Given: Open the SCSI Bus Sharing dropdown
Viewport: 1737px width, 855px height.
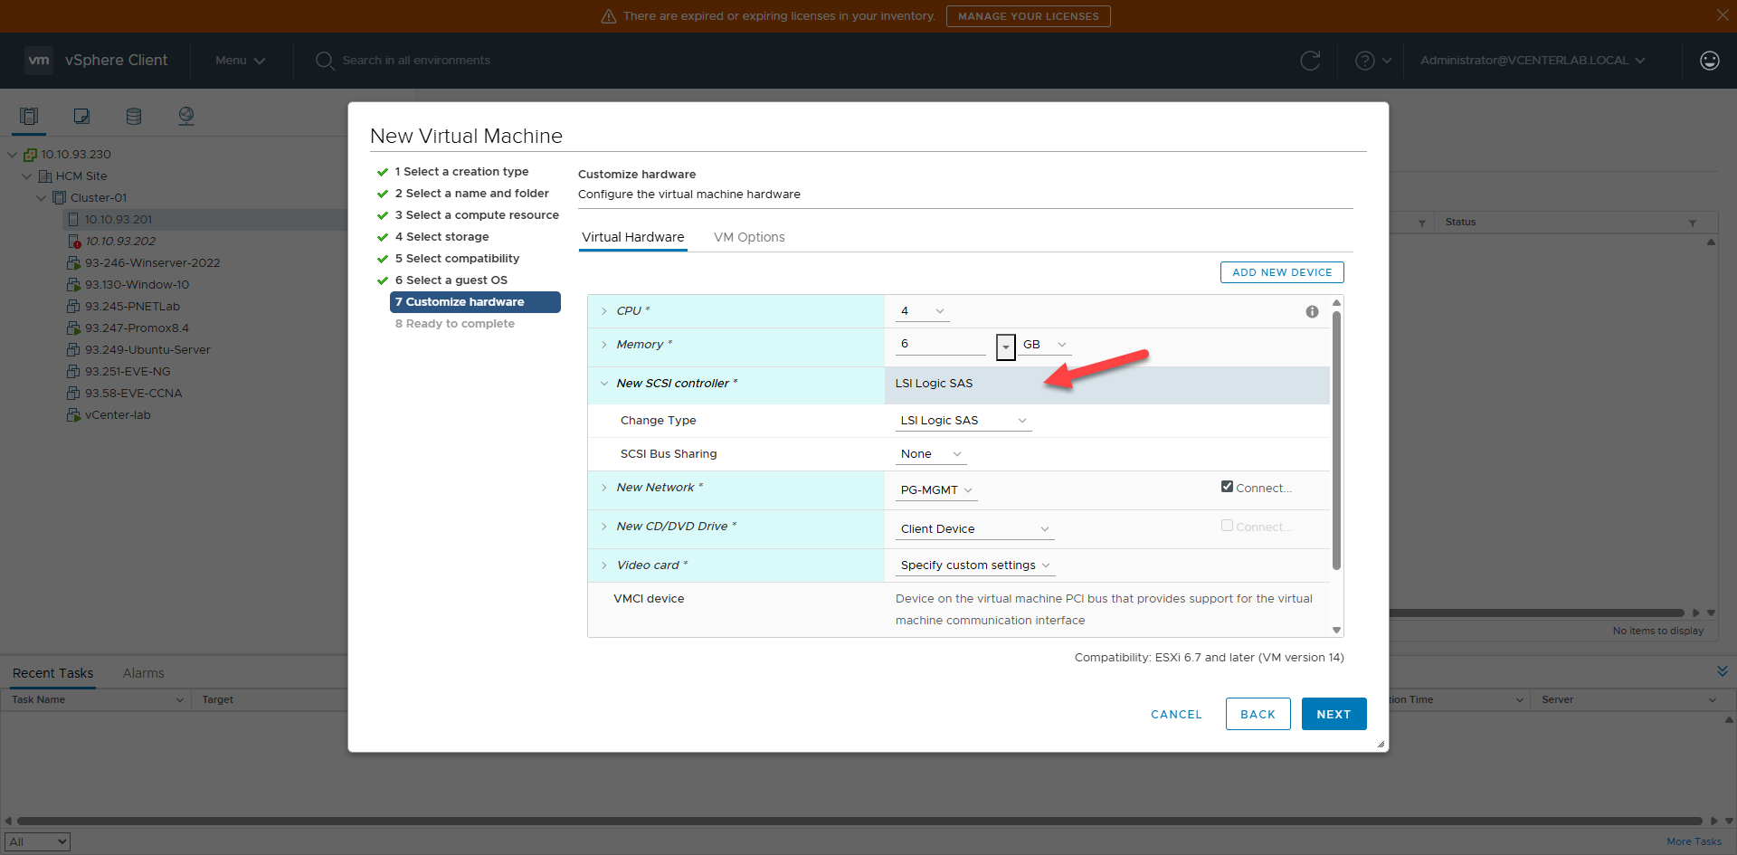Looking at the screenshot, I should [930, 454].
